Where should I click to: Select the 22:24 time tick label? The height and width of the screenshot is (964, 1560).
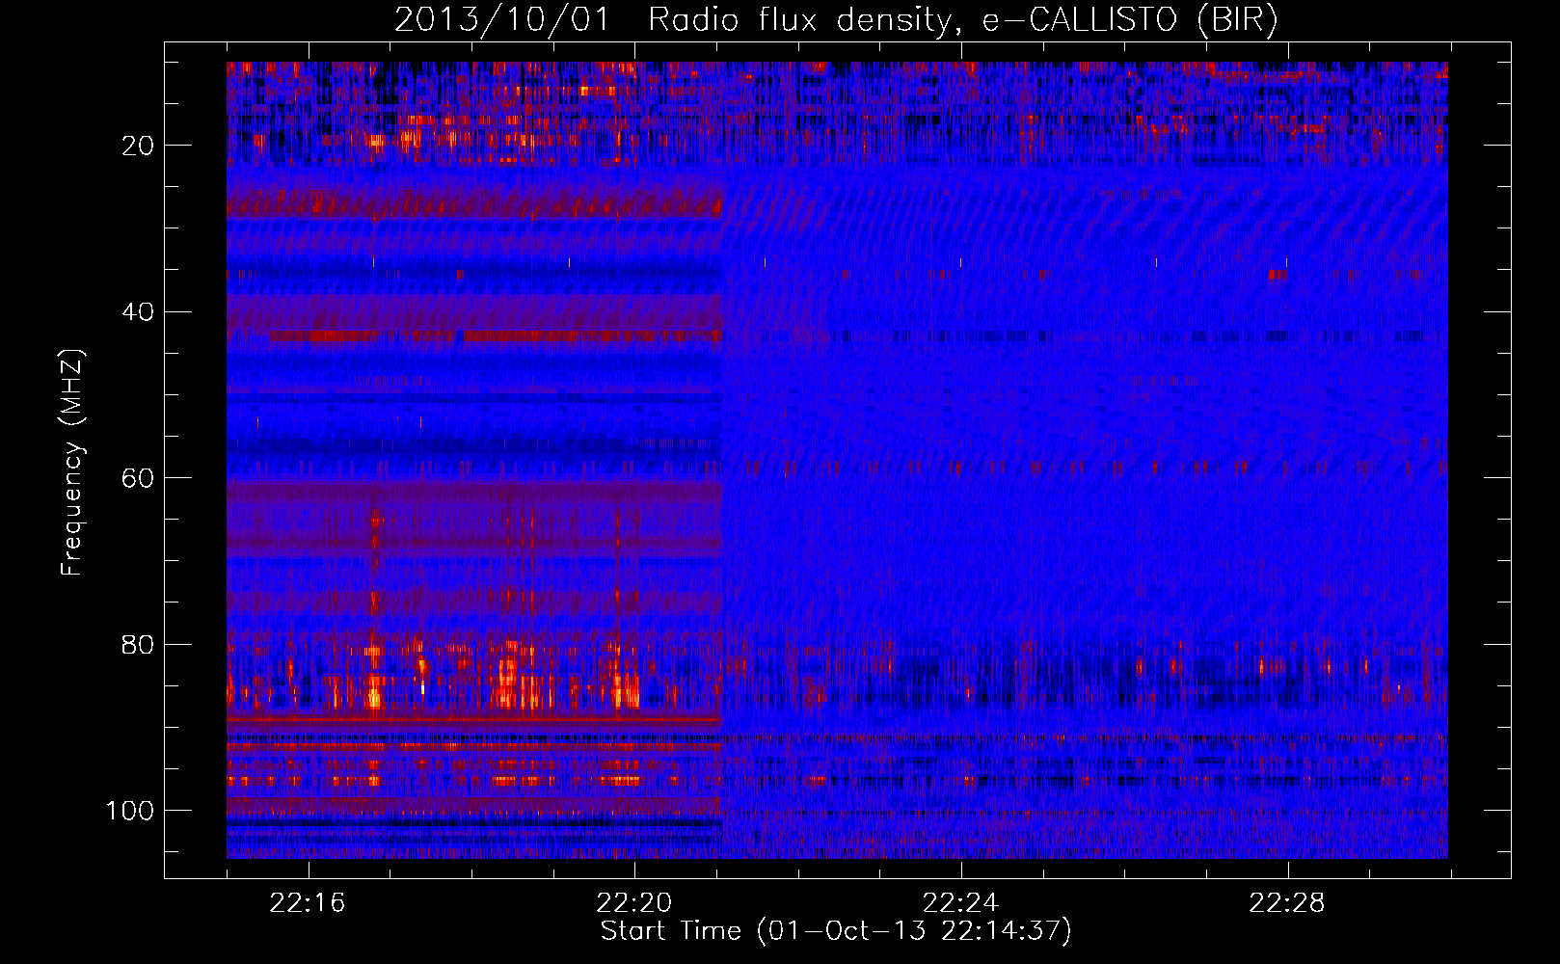pos(961,903)
